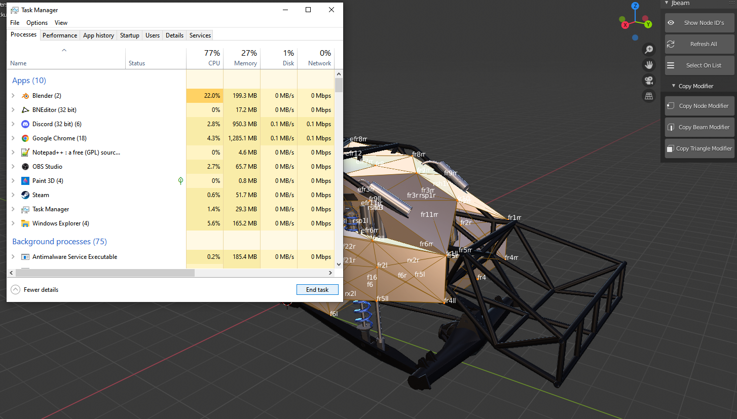Open the Options menu in Task Manager
737x419 pixels.
tap(37, 23)
